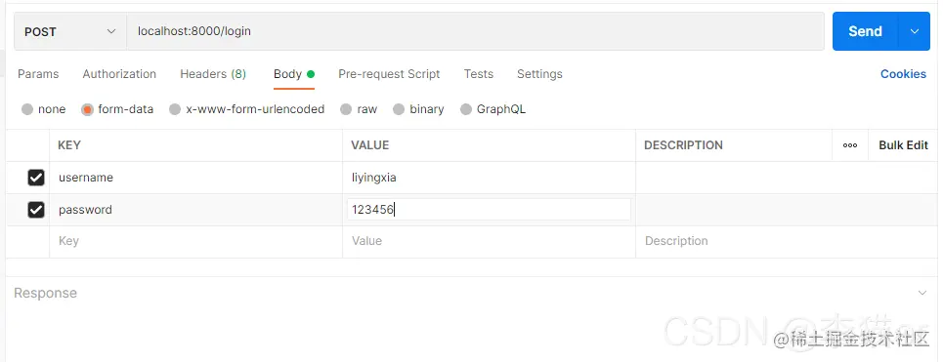Click the Cookies link
This screenshot has height=362, width=943.
903,74
